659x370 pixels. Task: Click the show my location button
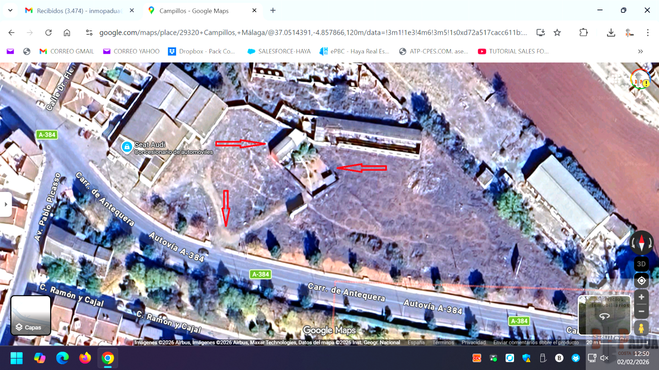pyautogui.click(x=641, y=281)
